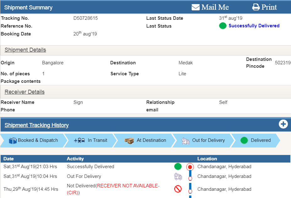Click the green Delivered circle in progress bar

[244, 141]
